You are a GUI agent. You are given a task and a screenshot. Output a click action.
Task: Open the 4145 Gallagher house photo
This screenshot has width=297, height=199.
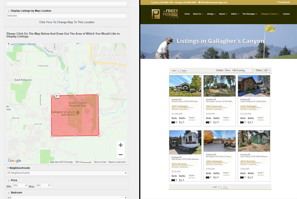point(254,86)
